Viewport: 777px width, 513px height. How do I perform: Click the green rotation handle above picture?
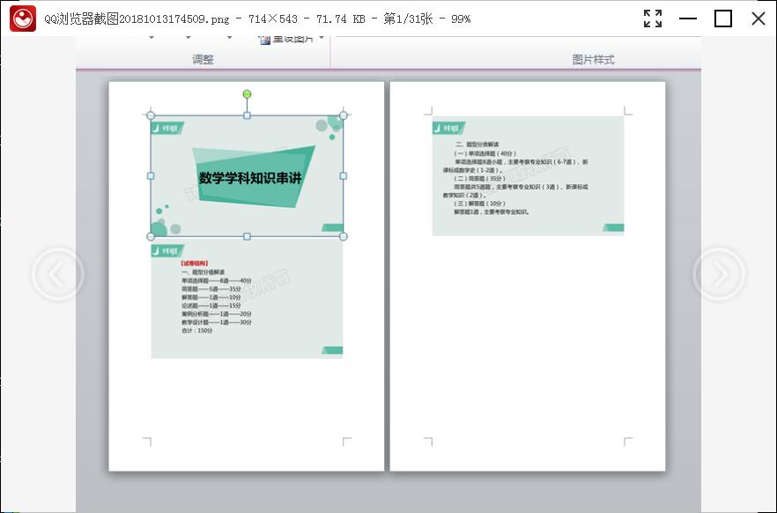point(247,94)
